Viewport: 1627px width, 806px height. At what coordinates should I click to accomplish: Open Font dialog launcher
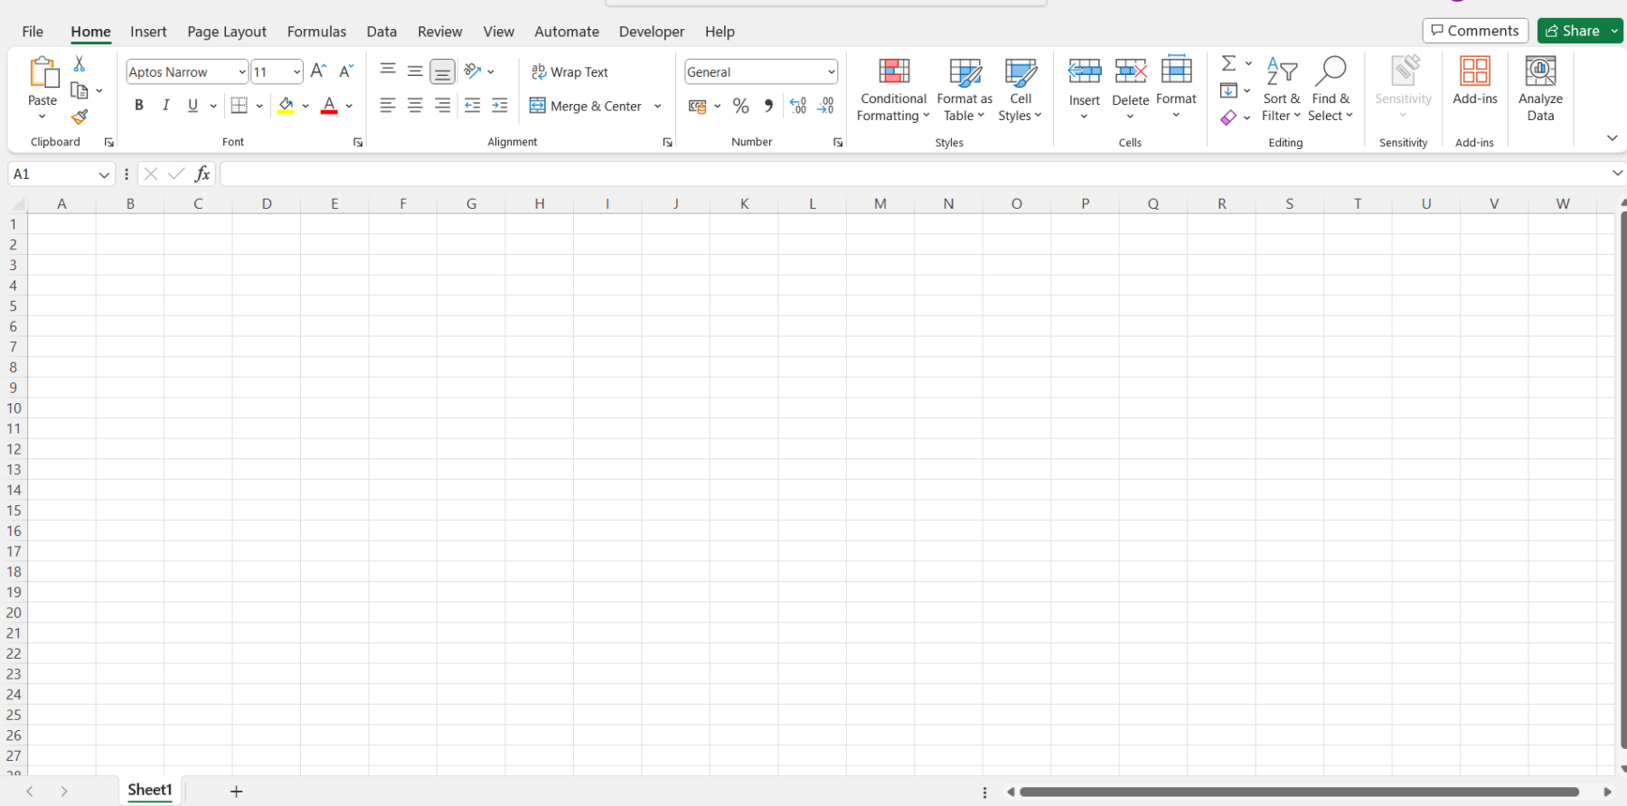[358, 143]
